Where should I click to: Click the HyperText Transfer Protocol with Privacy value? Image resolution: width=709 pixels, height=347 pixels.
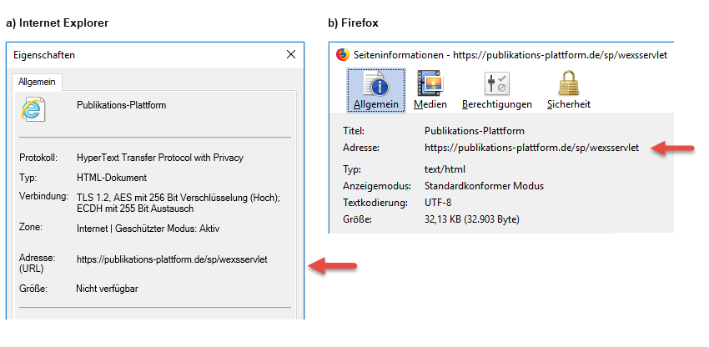pos(160,158)
